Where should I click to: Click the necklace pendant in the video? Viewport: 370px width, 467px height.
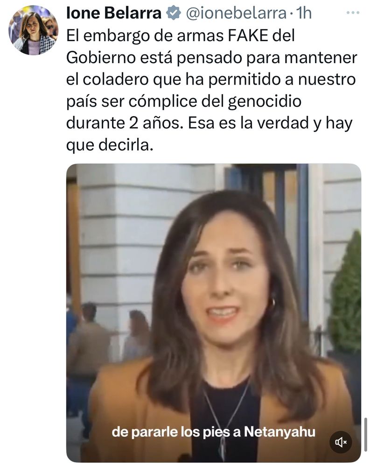223,448
